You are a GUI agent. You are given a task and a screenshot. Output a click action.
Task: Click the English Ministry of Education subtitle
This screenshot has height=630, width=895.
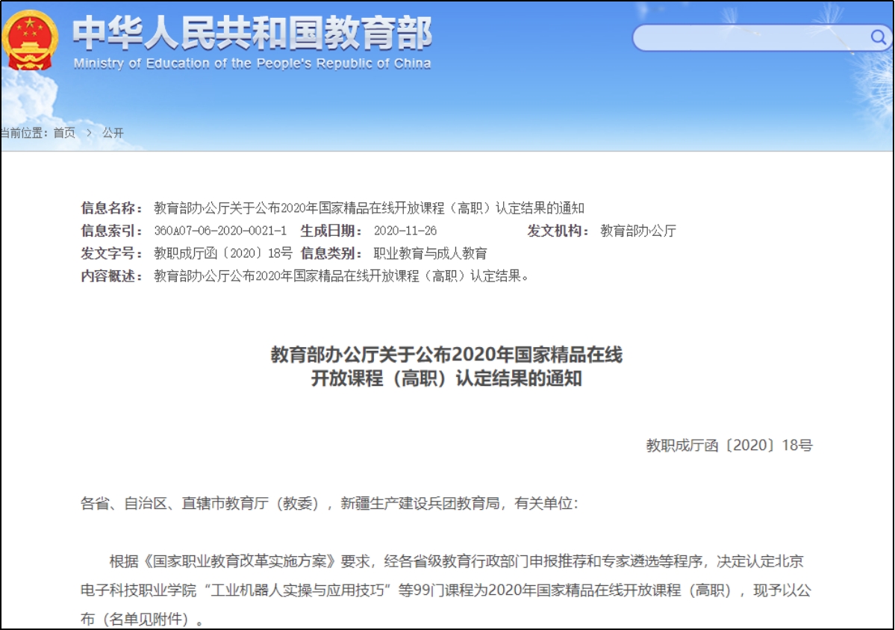coord(252,64)
